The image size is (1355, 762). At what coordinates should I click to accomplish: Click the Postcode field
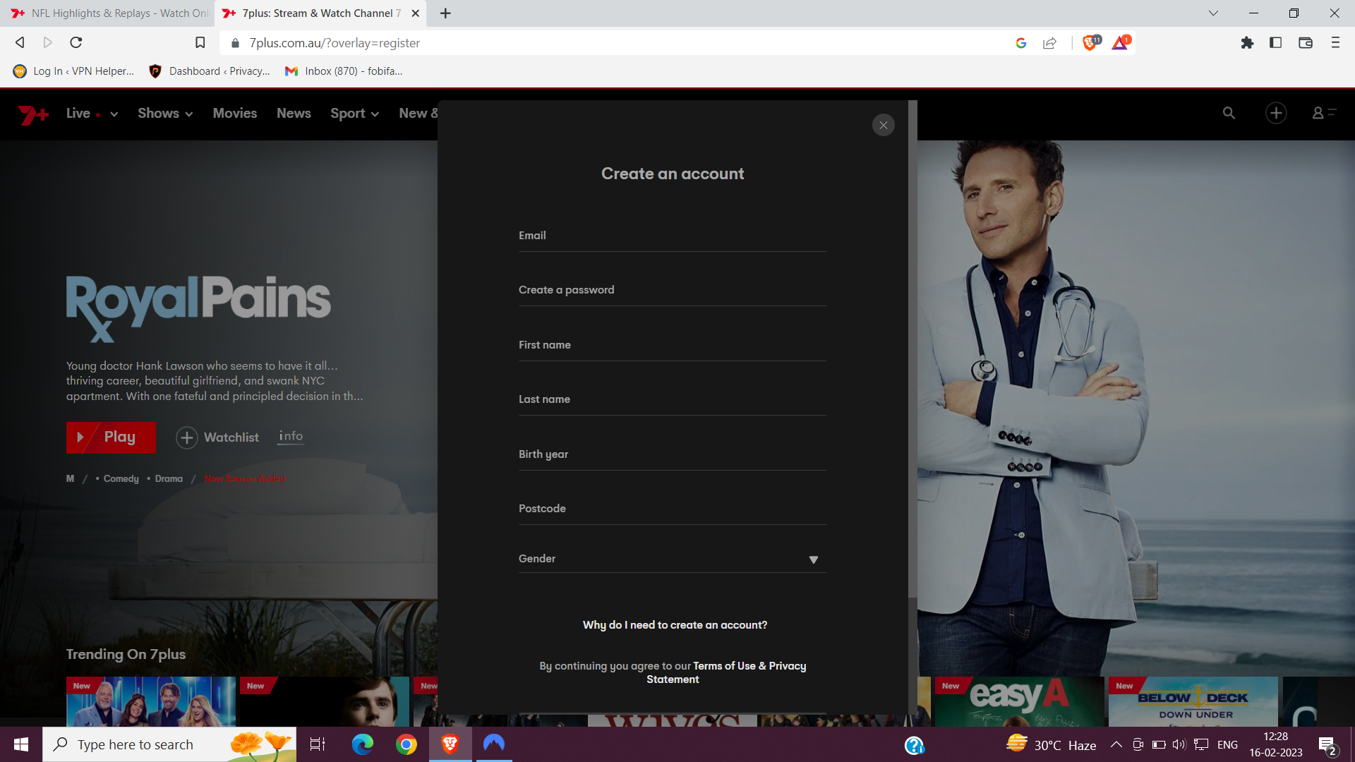click(673, 509)
